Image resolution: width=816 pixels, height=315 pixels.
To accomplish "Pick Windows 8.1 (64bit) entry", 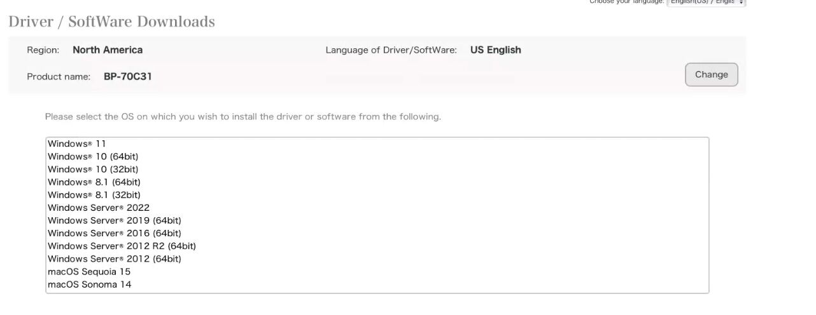I will pos(377,182).
